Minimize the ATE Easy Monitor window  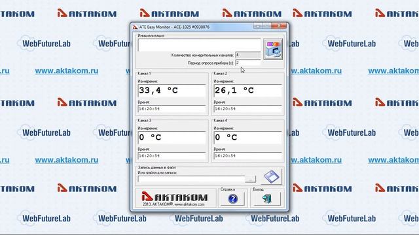click(258, 26)
